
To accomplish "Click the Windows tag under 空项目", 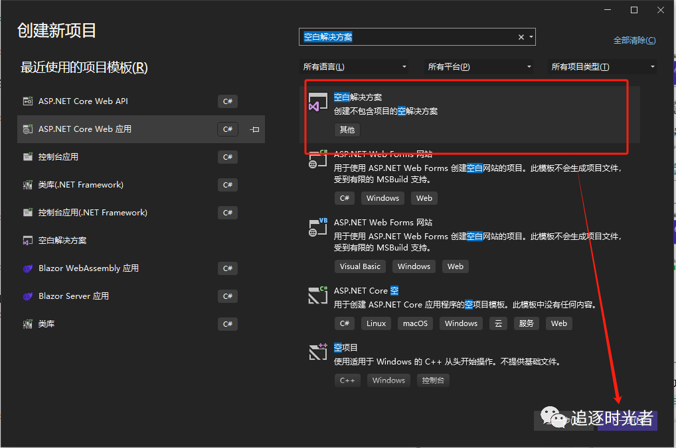I will (388, 380).
